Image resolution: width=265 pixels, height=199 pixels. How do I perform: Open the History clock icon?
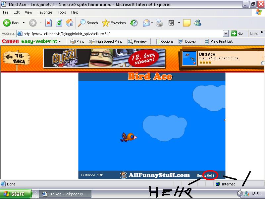click(134, 23)
